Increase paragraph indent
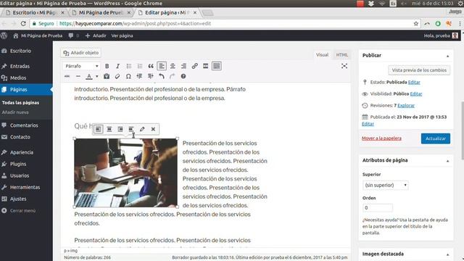 point(150,76)
